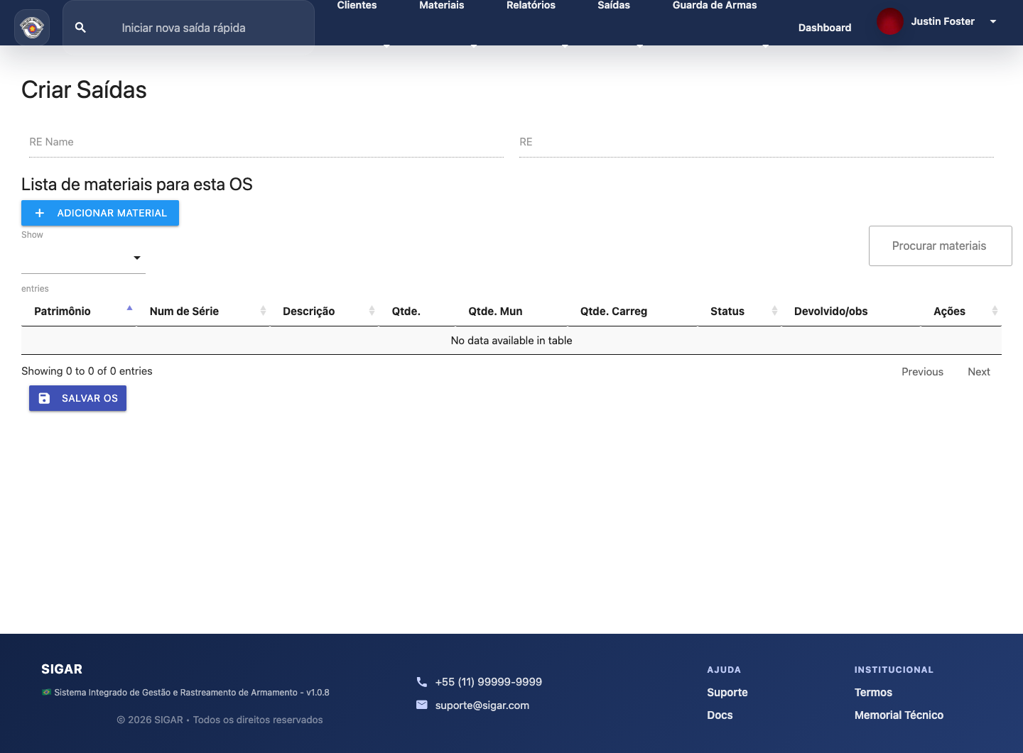Open the Termos footer link
The width and height of the screenshot is (1023, 753).
pos(873,693)
